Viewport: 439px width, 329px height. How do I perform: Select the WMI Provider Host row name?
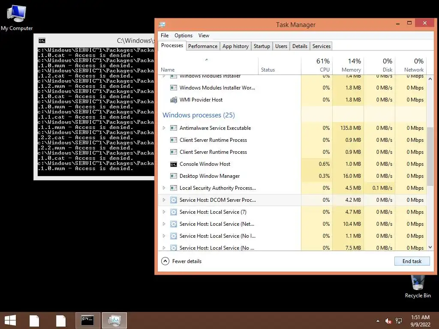pos(201,100)
